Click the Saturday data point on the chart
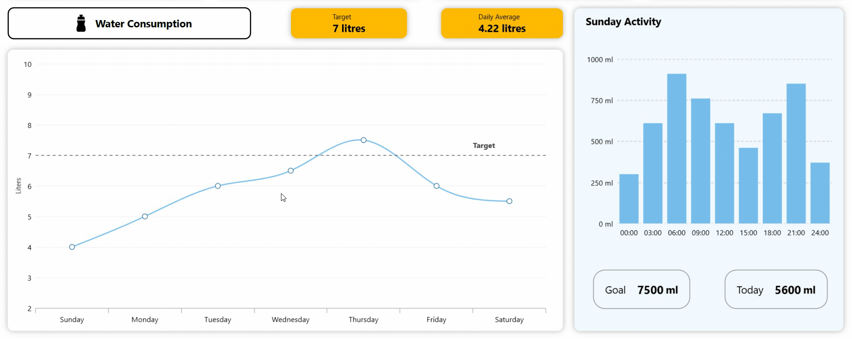Image resolution: width=852 pixels, height=339 pixels. pos(509,200)
